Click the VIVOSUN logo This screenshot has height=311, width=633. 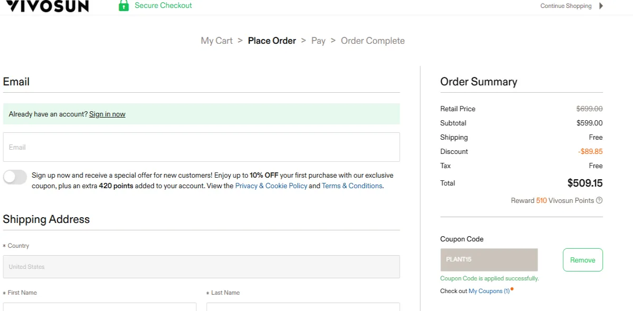[x=46, y=5]
